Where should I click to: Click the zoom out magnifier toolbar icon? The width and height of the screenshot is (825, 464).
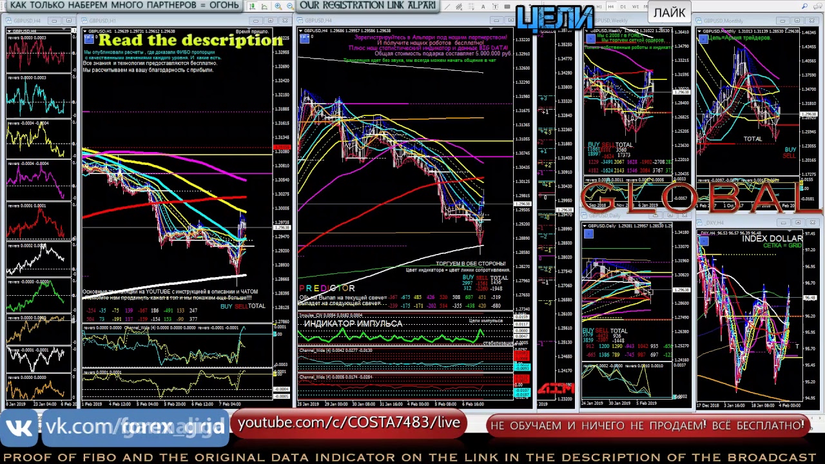click(290, 6)
